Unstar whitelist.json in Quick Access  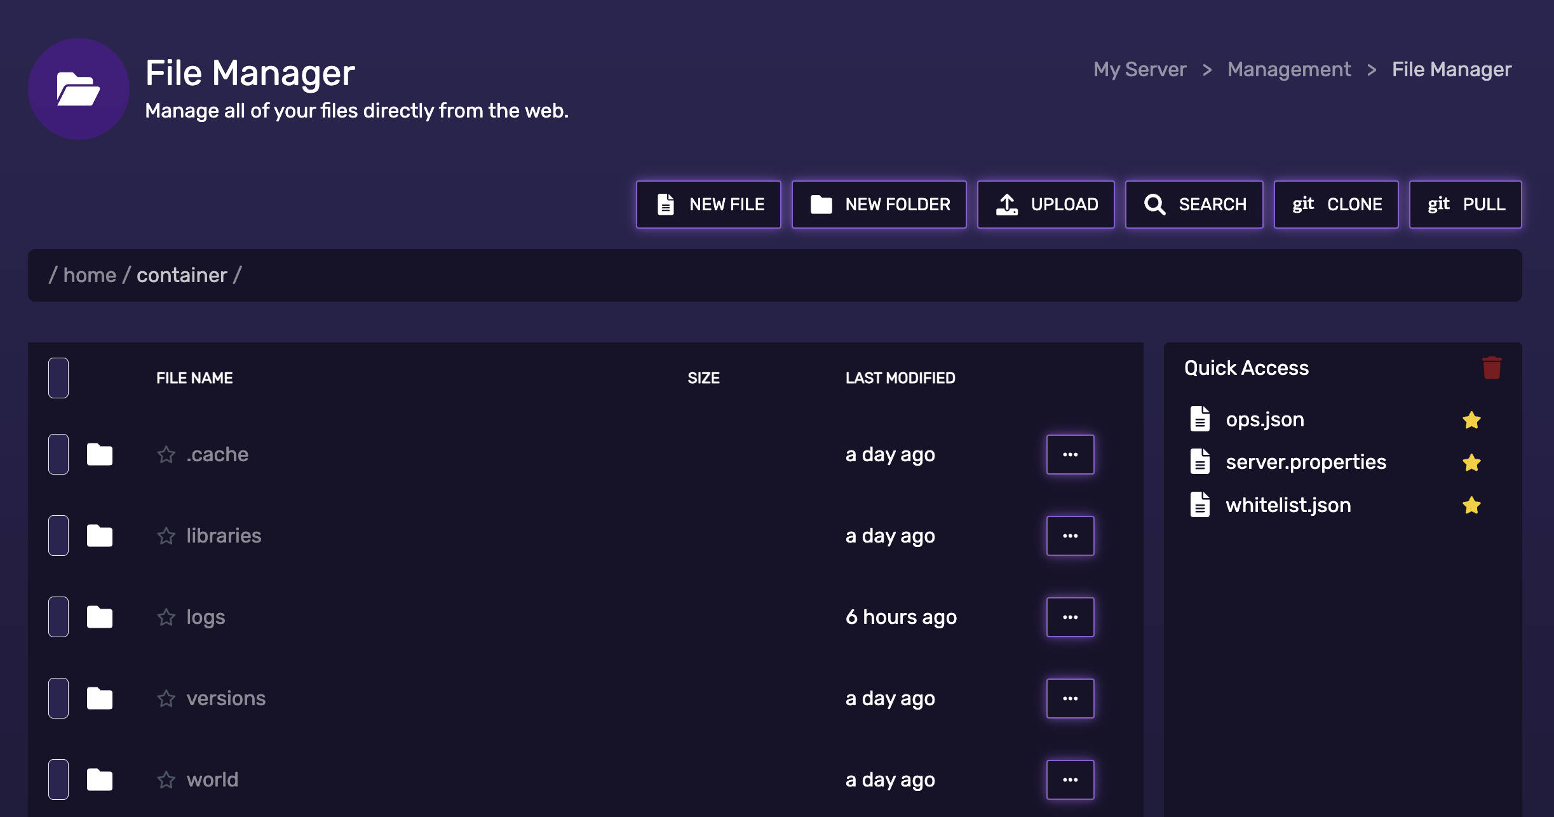1471,505
